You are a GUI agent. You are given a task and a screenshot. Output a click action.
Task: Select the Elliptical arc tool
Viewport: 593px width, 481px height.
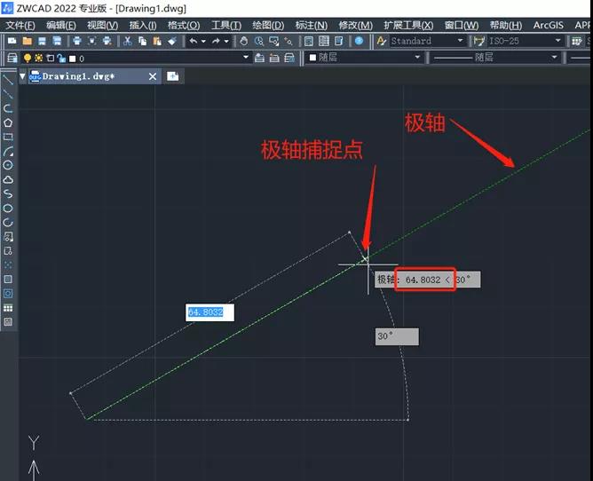coord(8,223)
